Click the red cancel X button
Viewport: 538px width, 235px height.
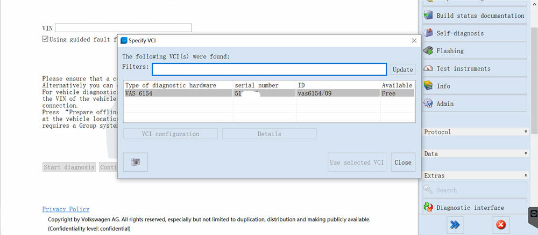tap(501, 225)
